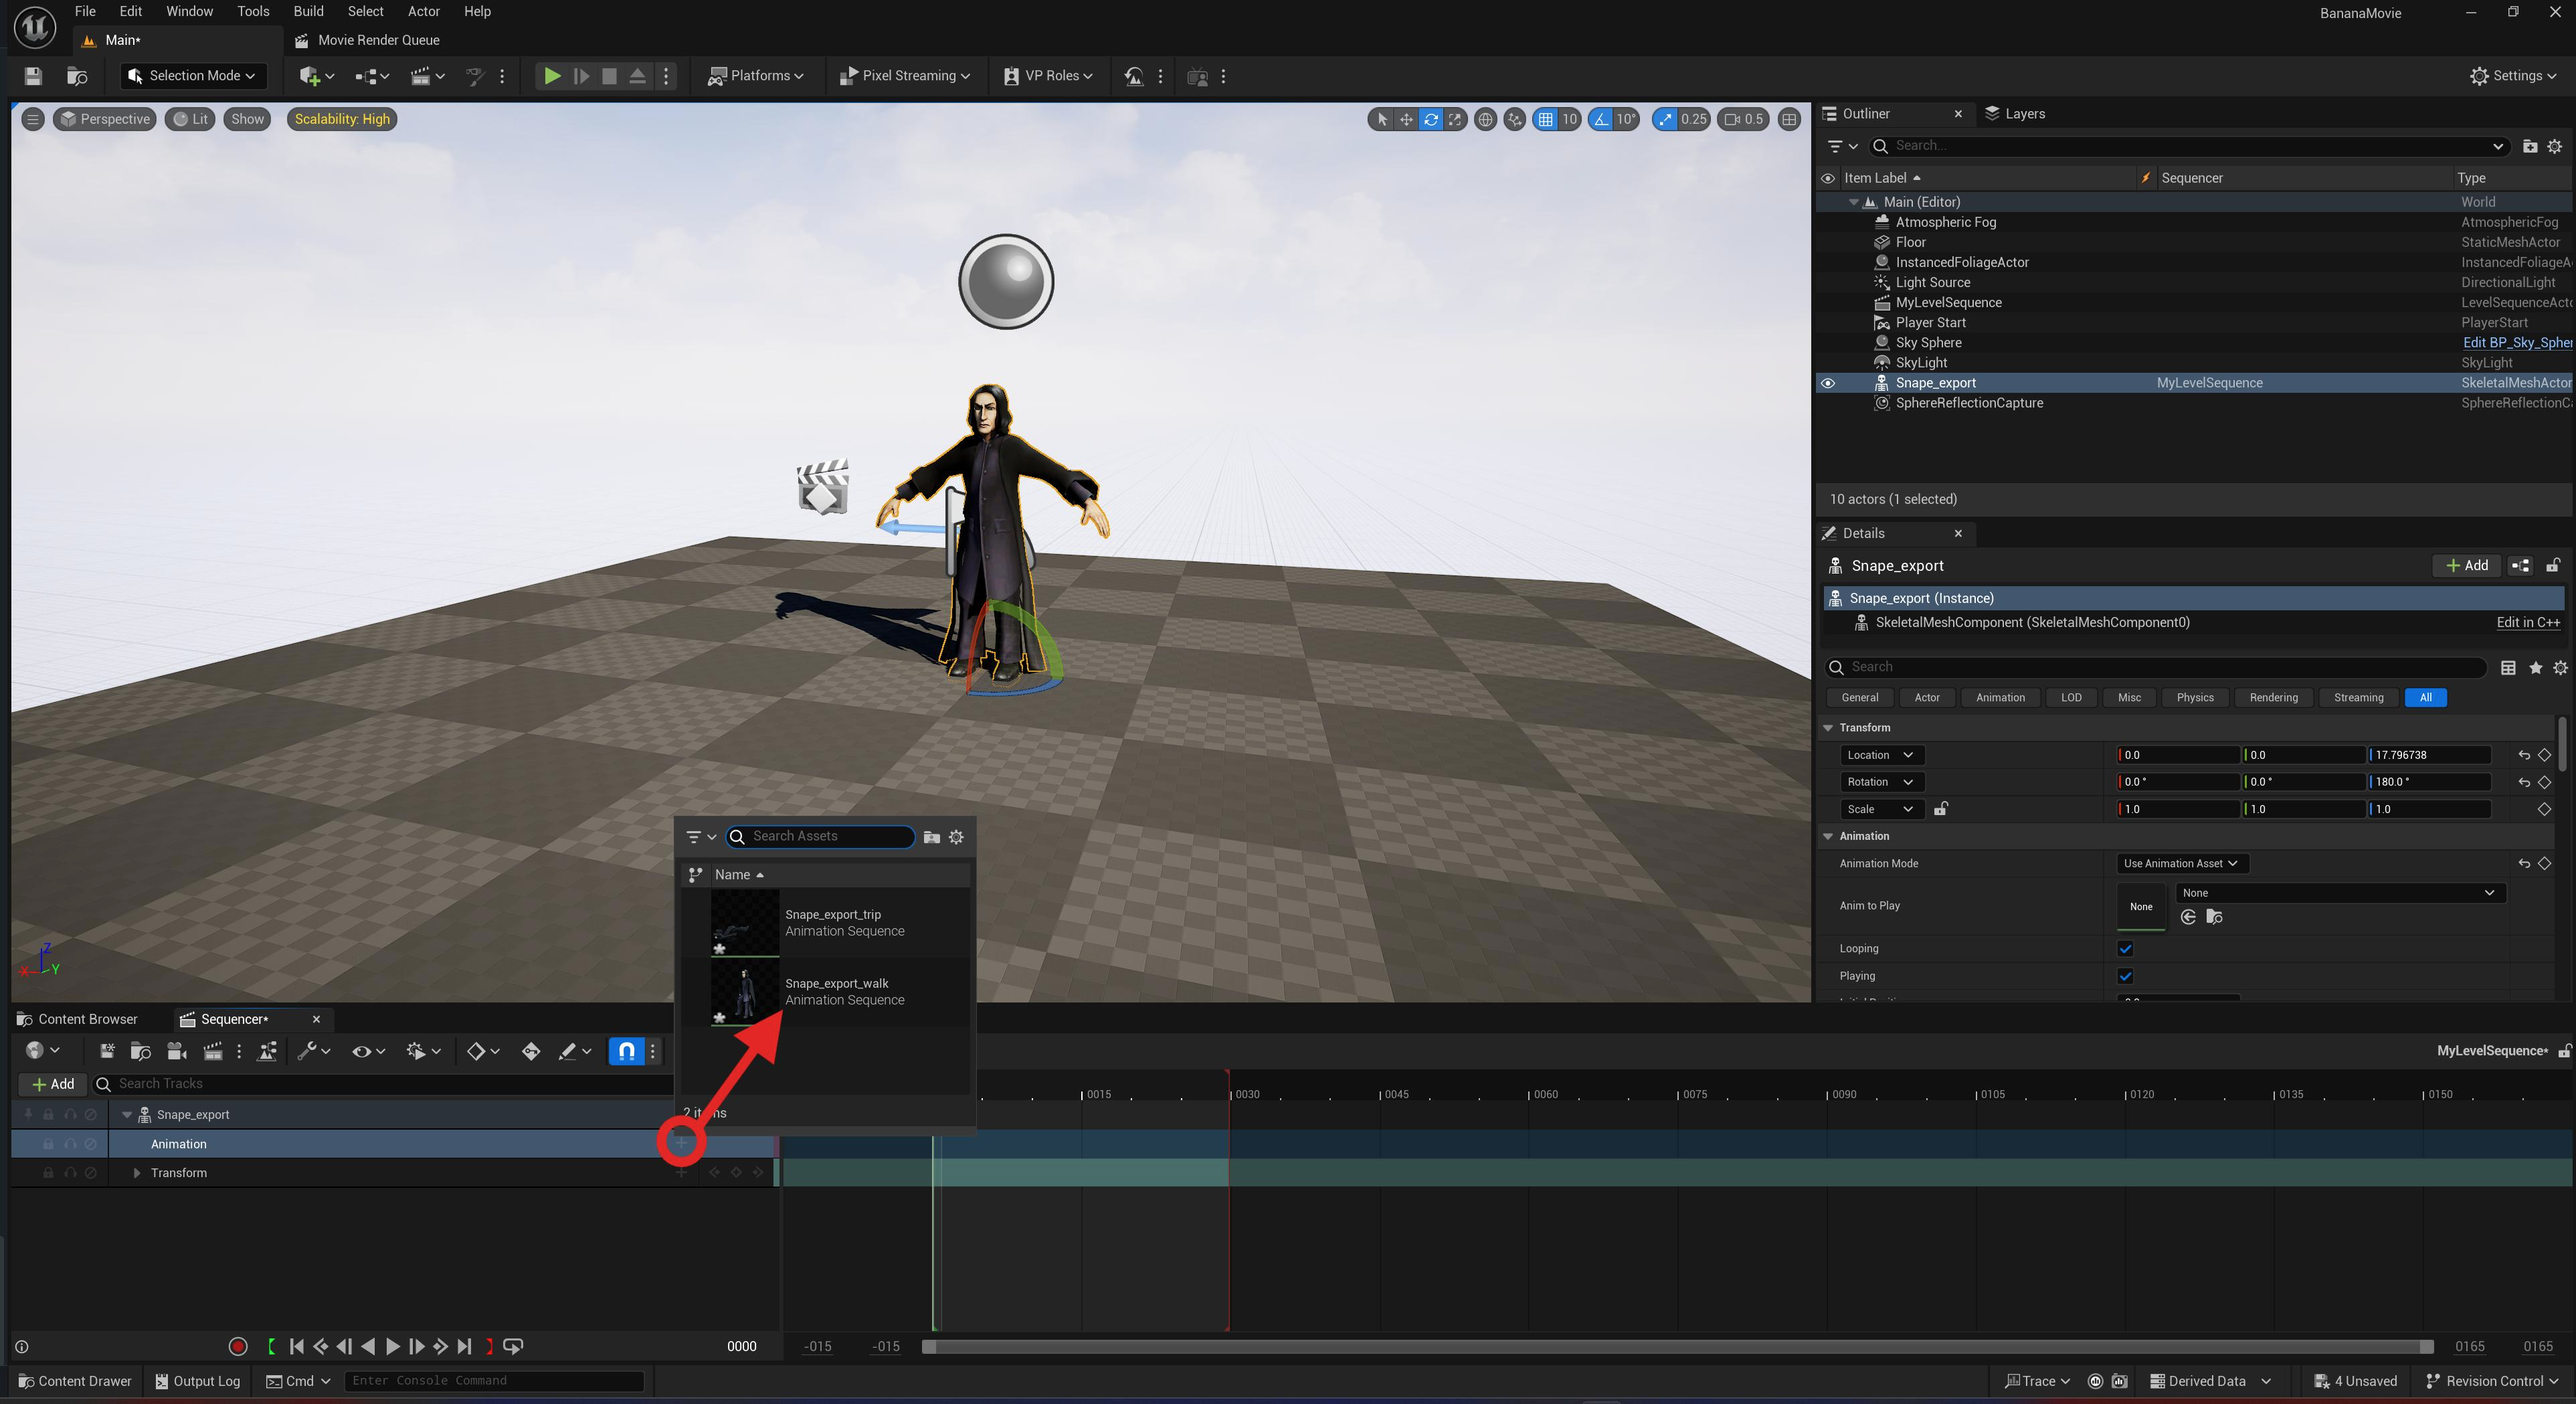Select the rotate gizmo tool in viewport
The width and height of the screenshot is (2576, 1404).
[x=1431, y=119]
